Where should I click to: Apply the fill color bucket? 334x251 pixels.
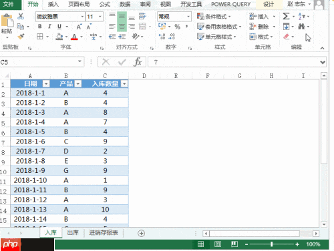pos(59,37)
